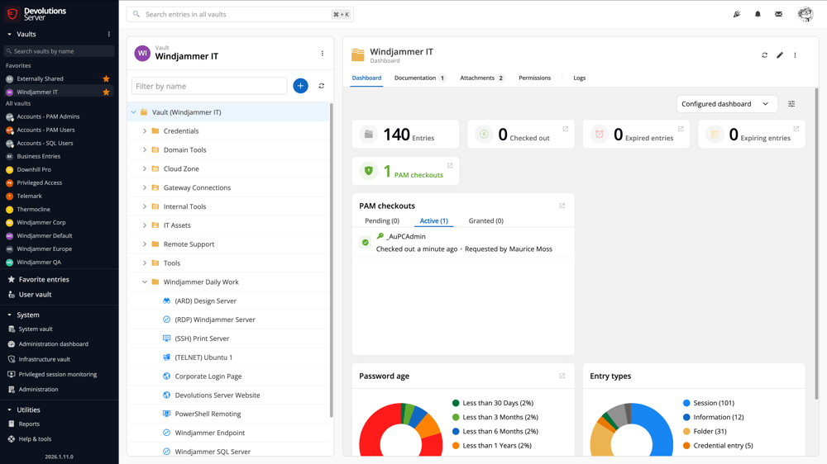Open the notifications bell
Image resolution: width=827 pixels, height=464 pixels.
coord(758,14)
